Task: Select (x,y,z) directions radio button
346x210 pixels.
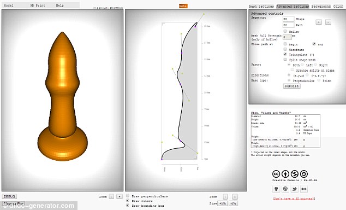Action: [x=289, y=75]
